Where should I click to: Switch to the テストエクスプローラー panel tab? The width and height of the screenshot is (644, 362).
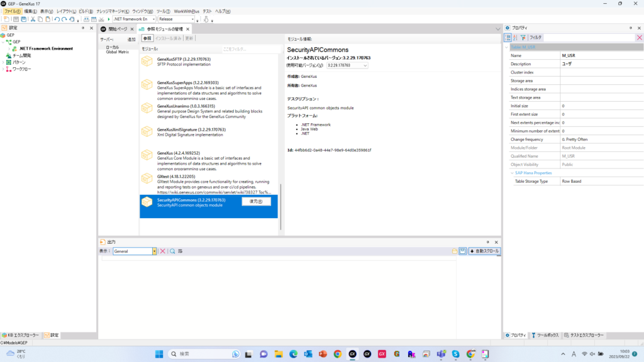click(584, 336)
